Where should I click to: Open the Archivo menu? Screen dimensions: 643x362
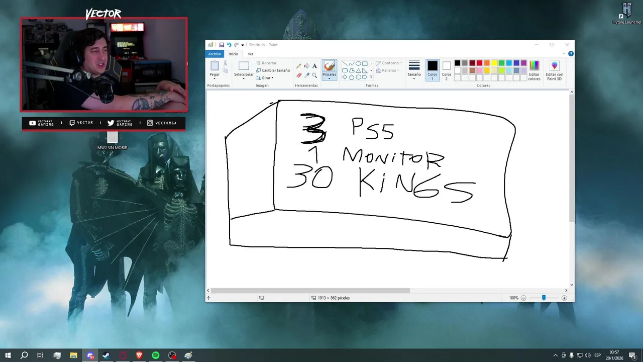[215, 54]
